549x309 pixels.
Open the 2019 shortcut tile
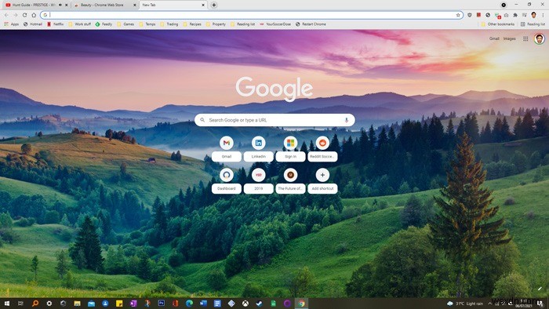click(258, 181)
